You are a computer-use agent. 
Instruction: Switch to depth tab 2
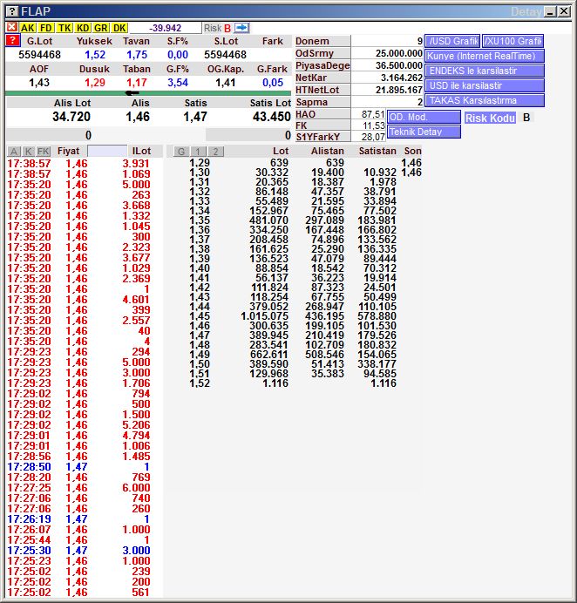(215, 152)
